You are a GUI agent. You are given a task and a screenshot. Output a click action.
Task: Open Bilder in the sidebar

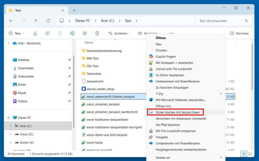coord(22,85)
